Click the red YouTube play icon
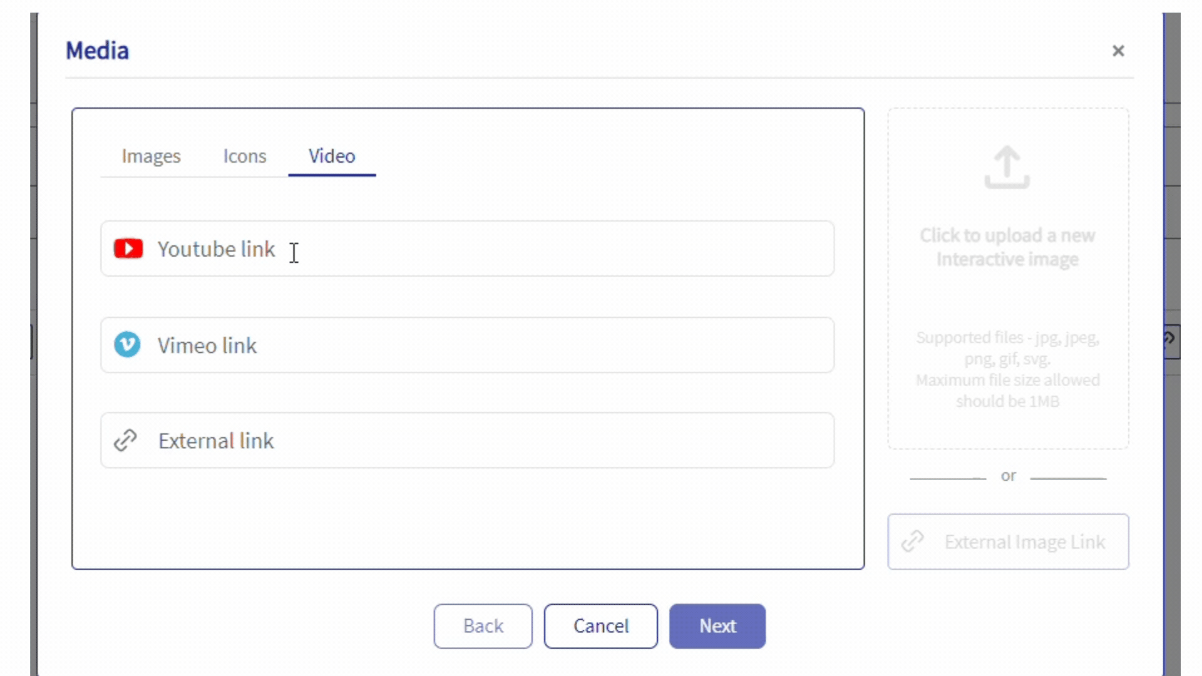 (128, 248)
